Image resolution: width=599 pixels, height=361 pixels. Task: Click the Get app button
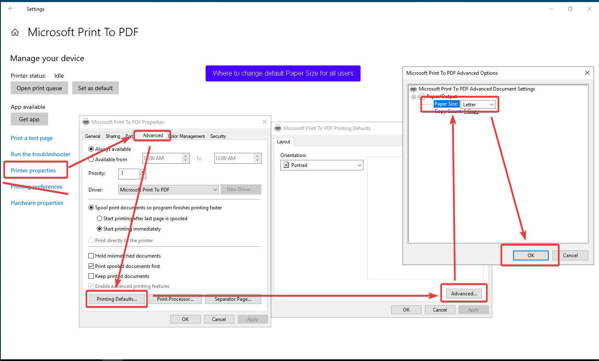pyautogui.click(x=29, y=119)
